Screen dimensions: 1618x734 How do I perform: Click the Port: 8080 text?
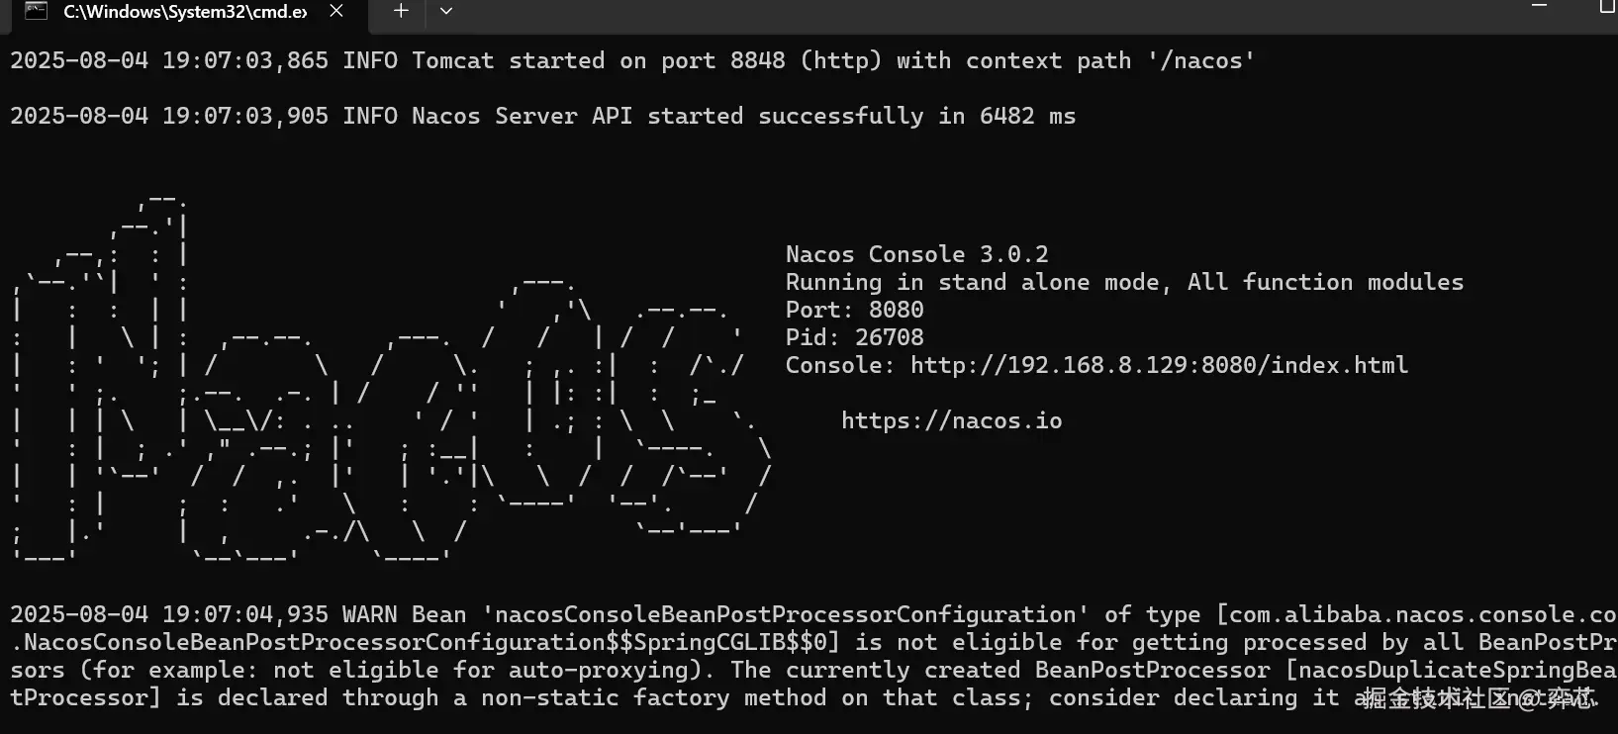[854, 310]
